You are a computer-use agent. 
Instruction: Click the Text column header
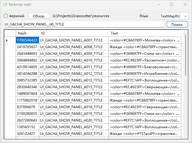(x=144, y=33)
